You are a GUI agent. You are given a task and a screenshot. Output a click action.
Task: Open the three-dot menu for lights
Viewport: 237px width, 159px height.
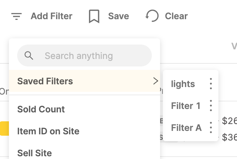pos(211,84)
